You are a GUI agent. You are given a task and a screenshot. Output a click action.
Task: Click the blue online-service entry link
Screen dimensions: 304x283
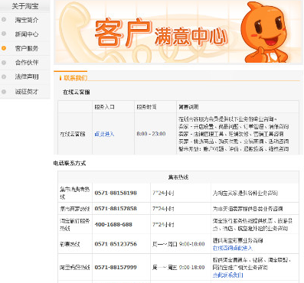(104, 134)
